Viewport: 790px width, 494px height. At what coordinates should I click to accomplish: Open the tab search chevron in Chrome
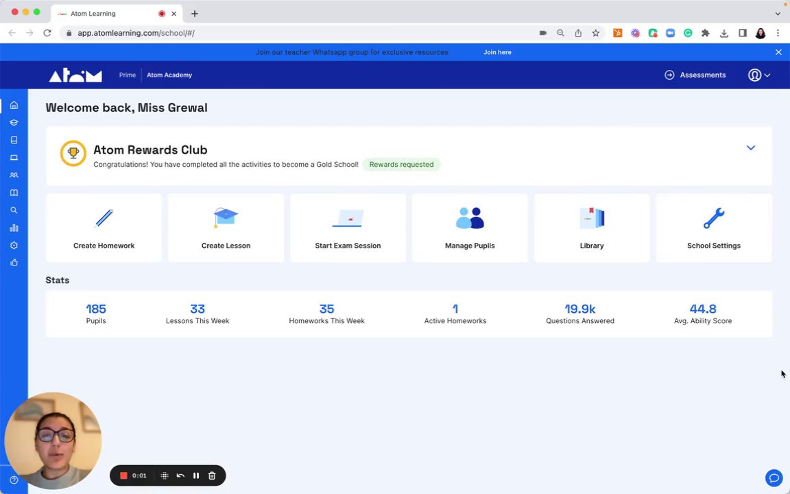778,14
